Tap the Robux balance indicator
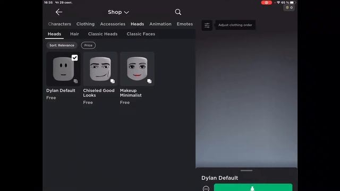 [x=289, y=7]
